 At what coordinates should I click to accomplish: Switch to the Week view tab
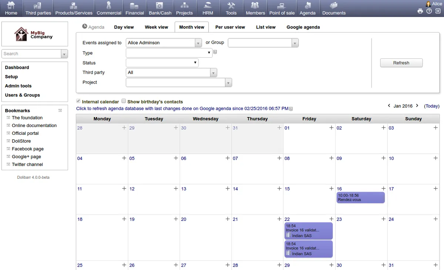156,27
